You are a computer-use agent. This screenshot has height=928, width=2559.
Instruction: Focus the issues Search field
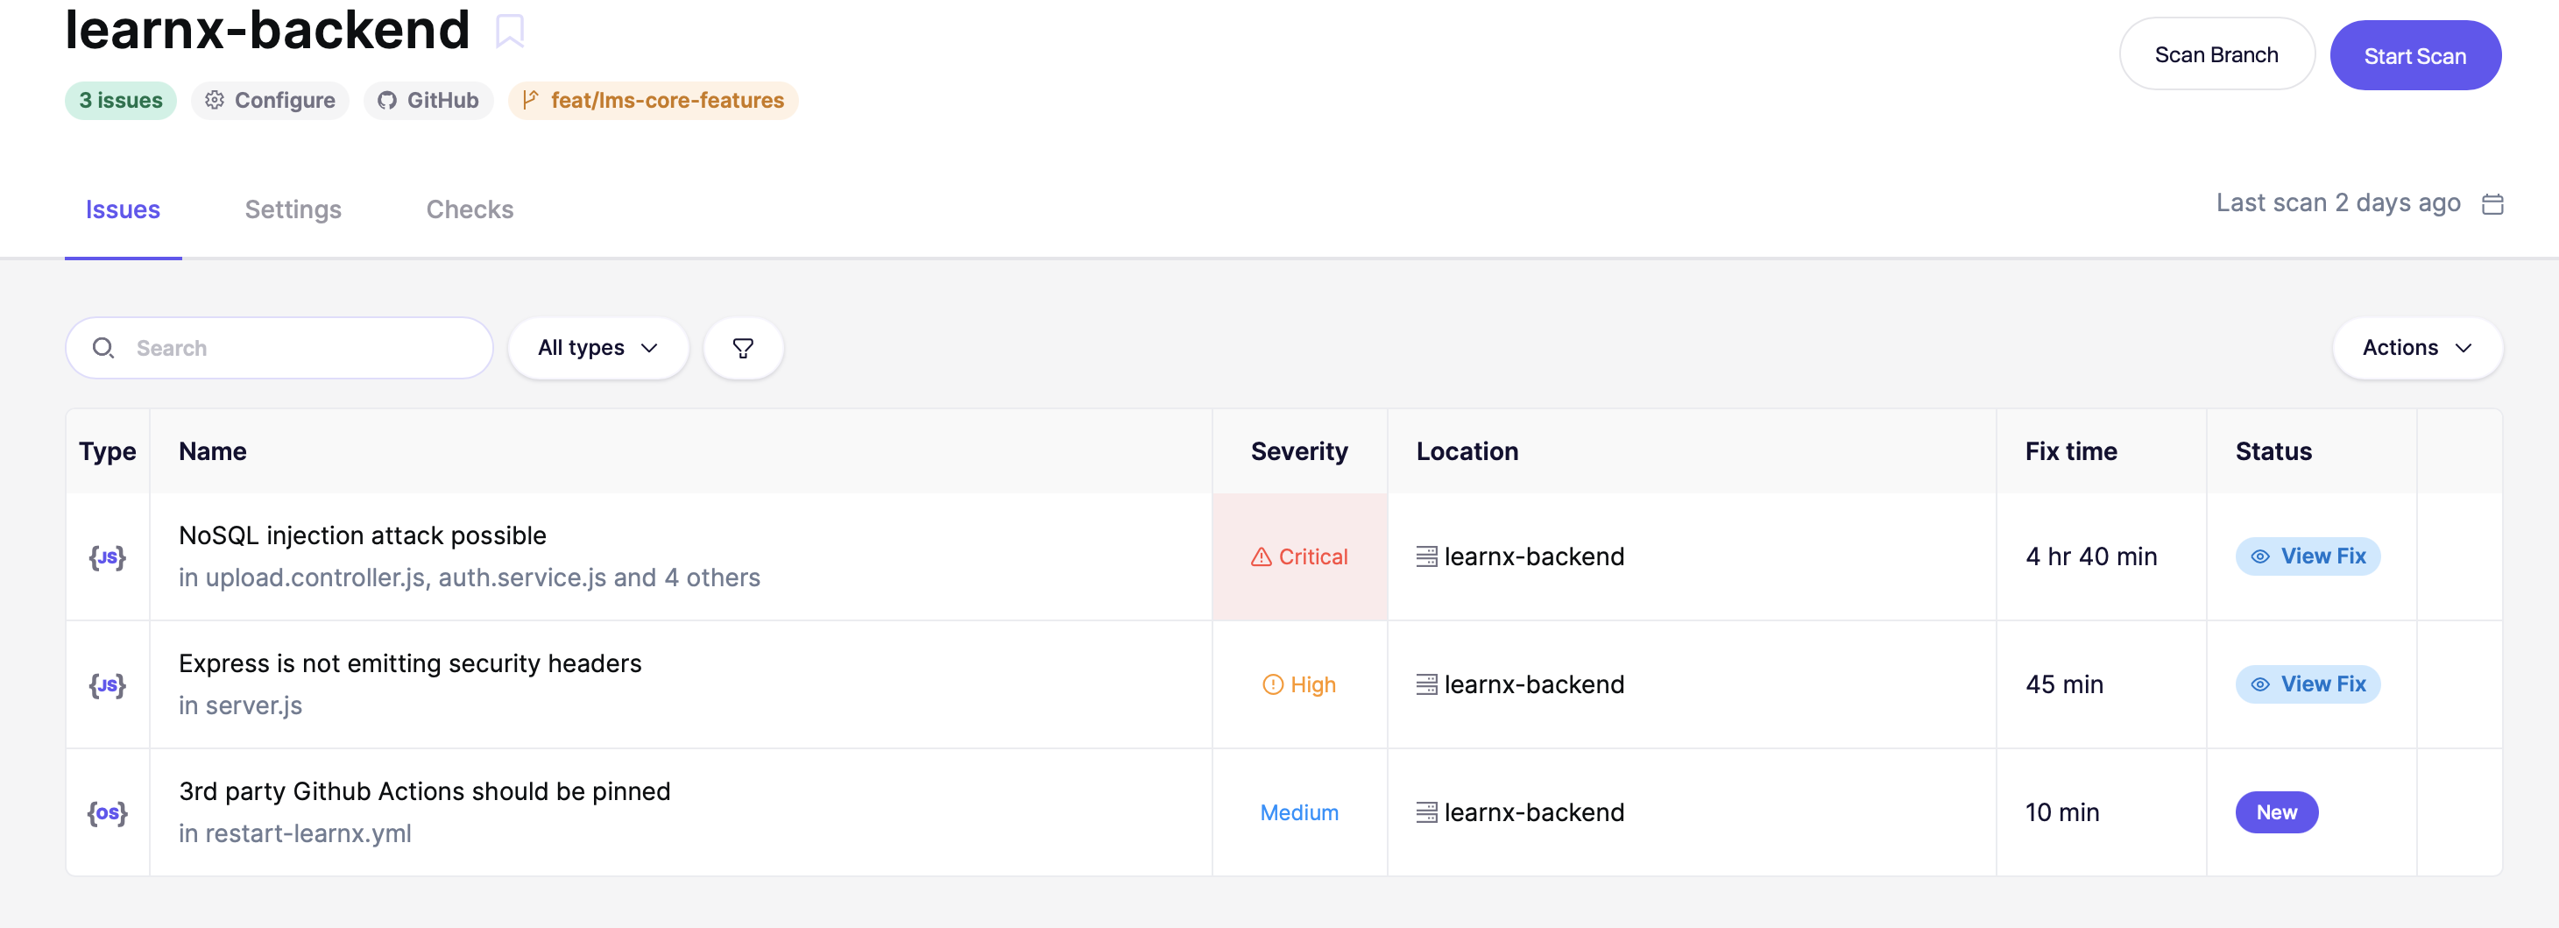(298, 348)
